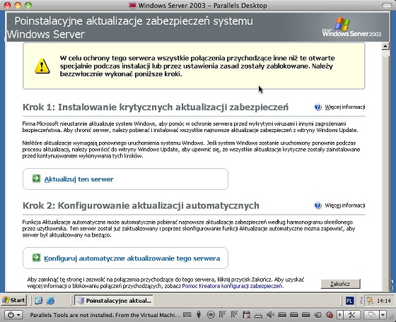Click the help icon next to Krok 2 heading
The image size is (396, 322).
point(318,205)
